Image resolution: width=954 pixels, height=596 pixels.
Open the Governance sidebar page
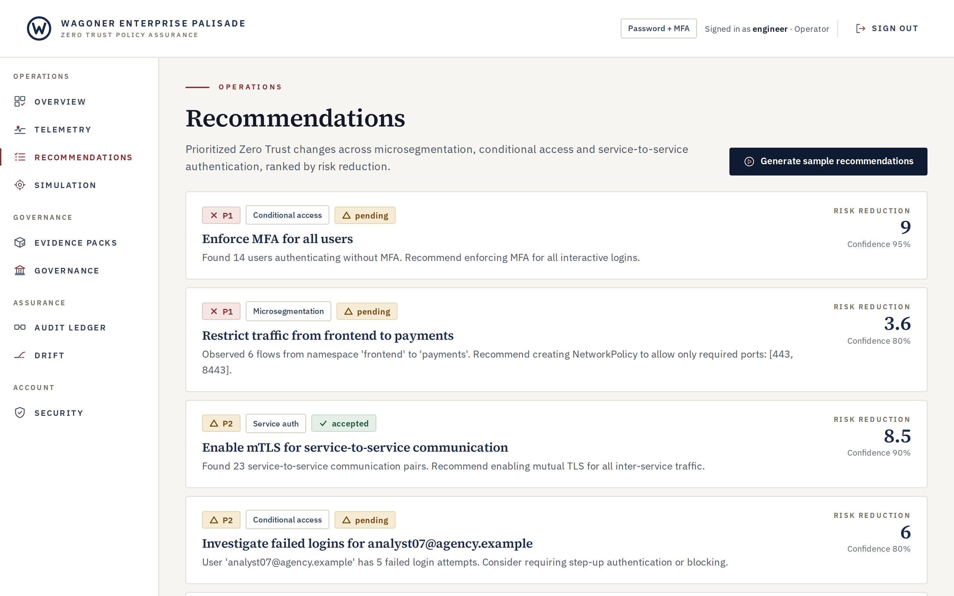tap(79, 271)
